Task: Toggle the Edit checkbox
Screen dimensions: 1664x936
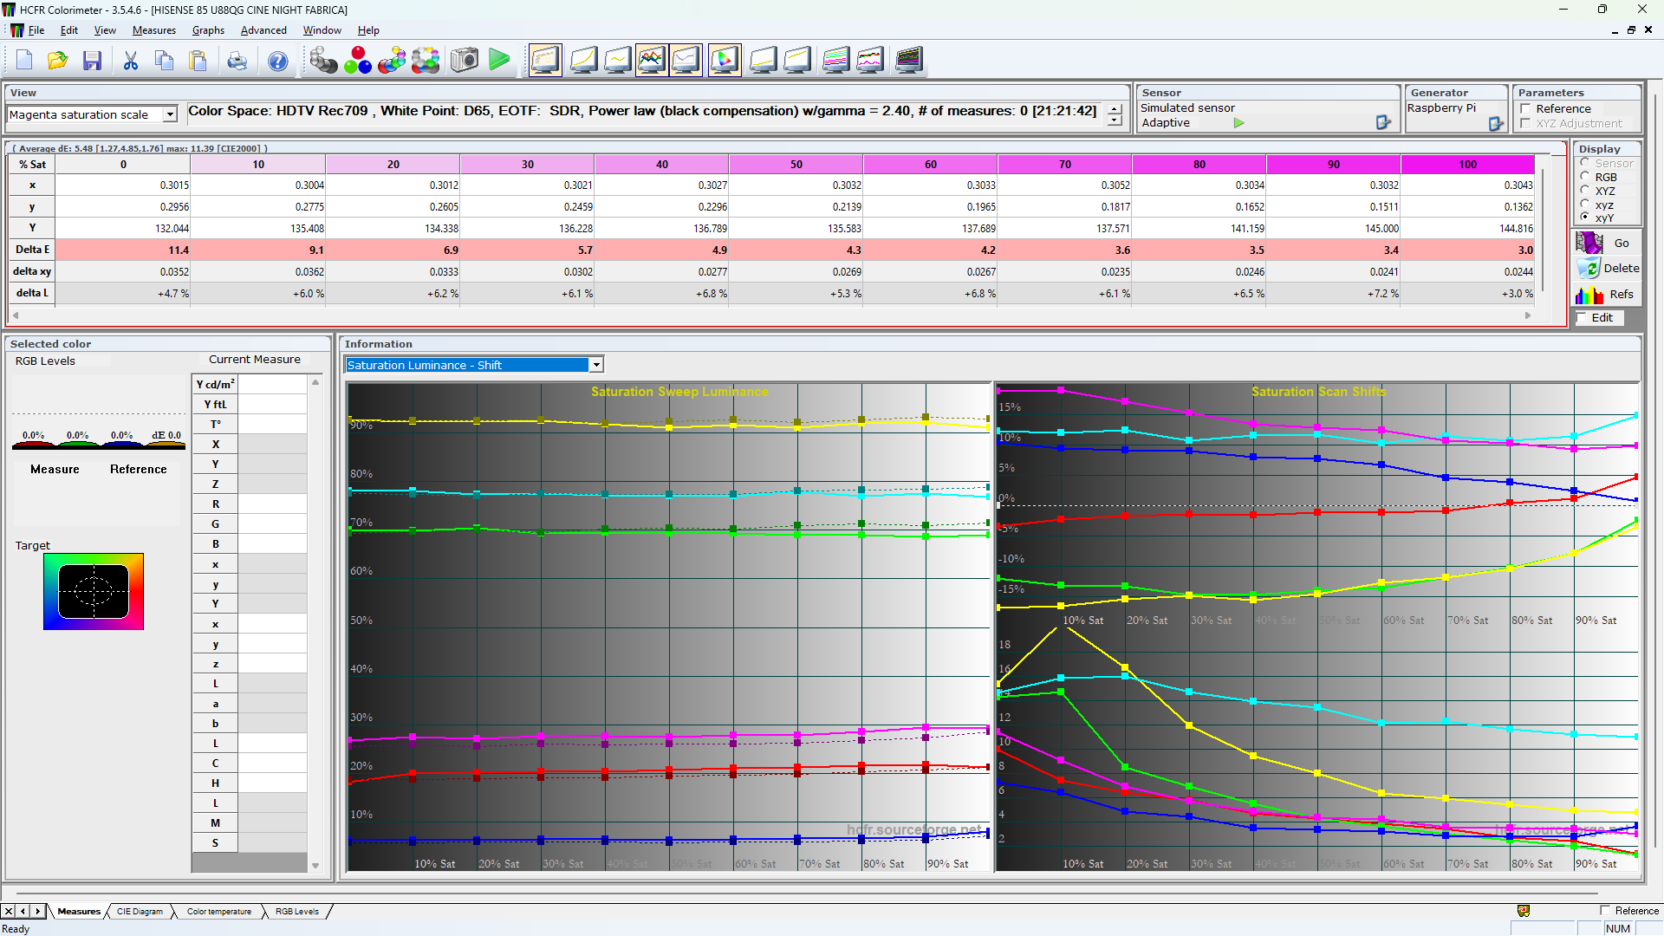Action: point(1582,317)
